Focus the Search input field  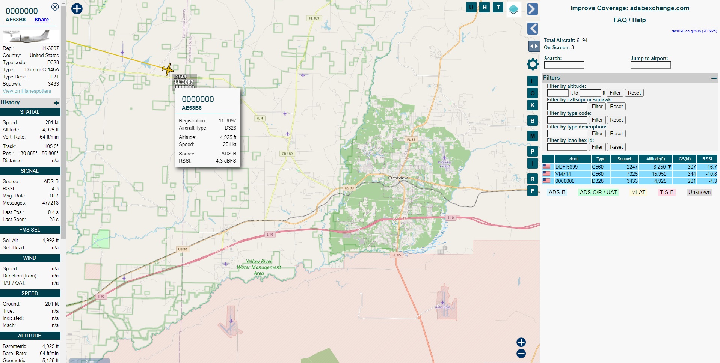coord(564,65)
